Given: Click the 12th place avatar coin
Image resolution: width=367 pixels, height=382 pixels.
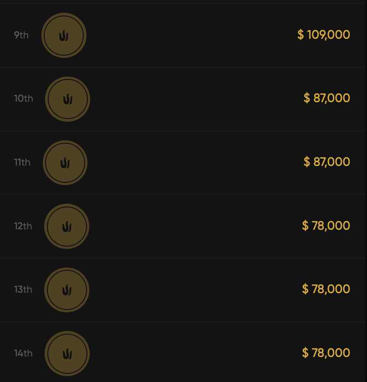Looking at the screenshot, I should (66, 226).
